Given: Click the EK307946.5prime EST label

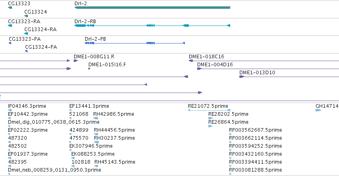Looking at the screenshot, I should pyautogui.click(x=91, y=146).
